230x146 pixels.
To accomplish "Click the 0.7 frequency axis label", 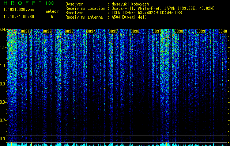I will point(3,120).
